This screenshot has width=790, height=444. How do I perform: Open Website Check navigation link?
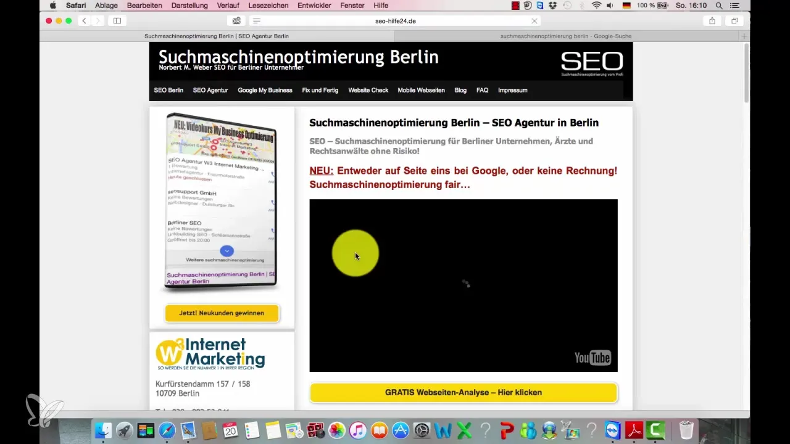pyautogui.click(x=368, y=90)
